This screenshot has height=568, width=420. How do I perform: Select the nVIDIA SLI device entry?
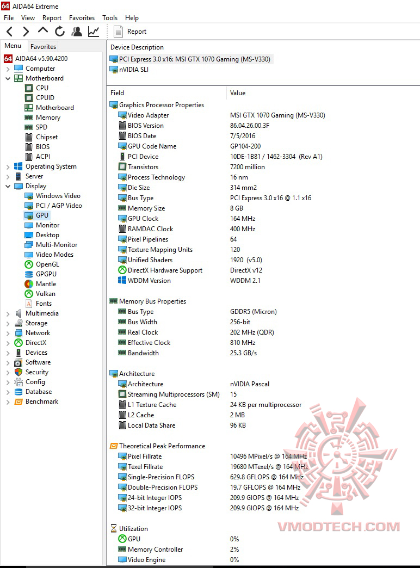tap(129, 70)
